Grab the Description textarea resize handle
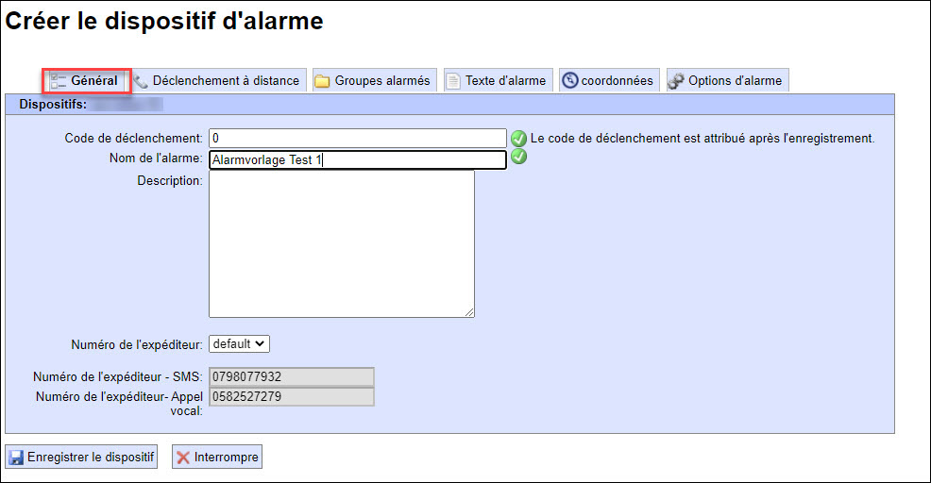This screenshot has width=931, height=483. [469, 312]
